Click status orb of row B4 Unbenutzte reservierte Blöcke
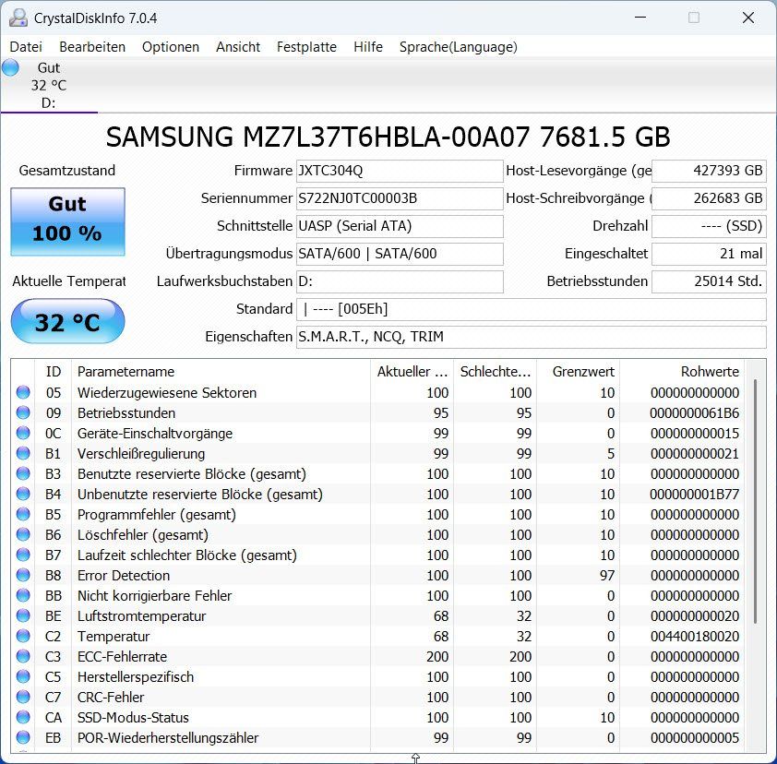Viewport: 777px width, 764px height. [x=23, y=494]
